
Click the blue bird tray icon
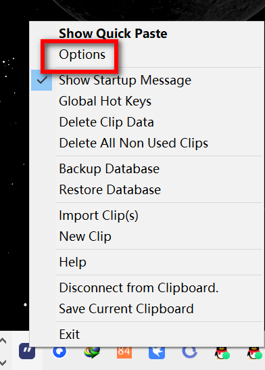[x=157, y=352]
